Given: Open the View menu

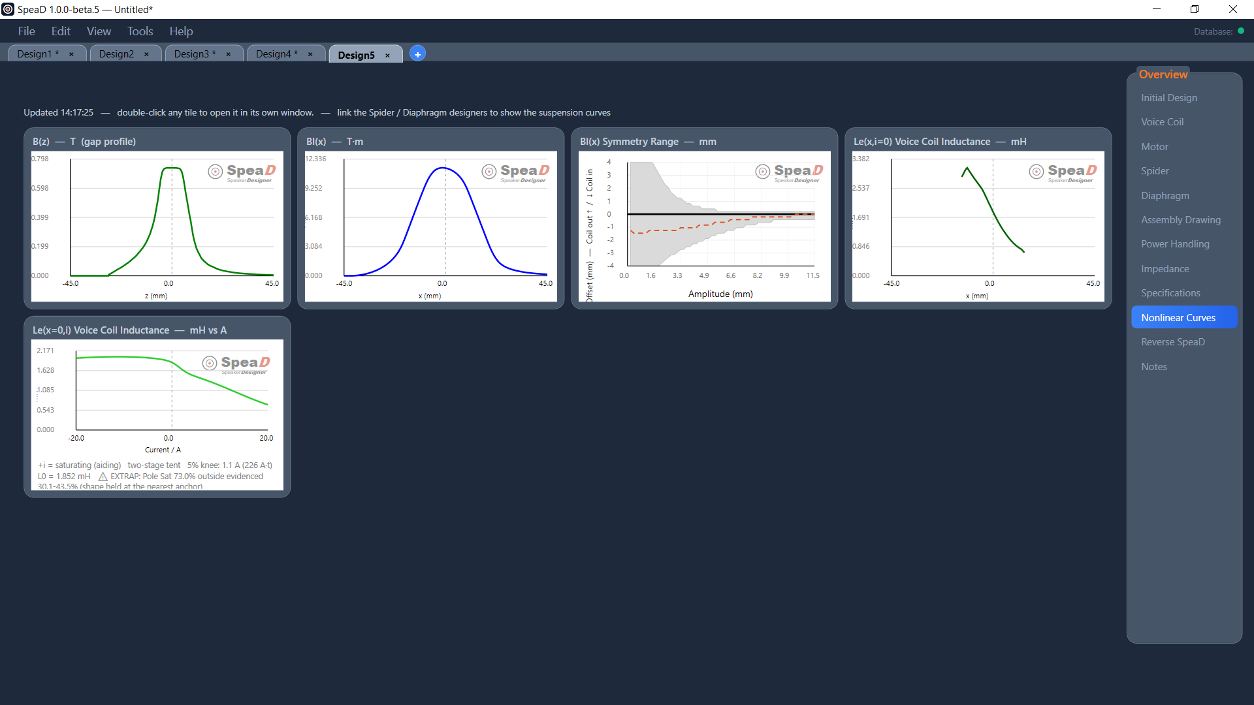Looking at the screenshot, I should point(99,31).
